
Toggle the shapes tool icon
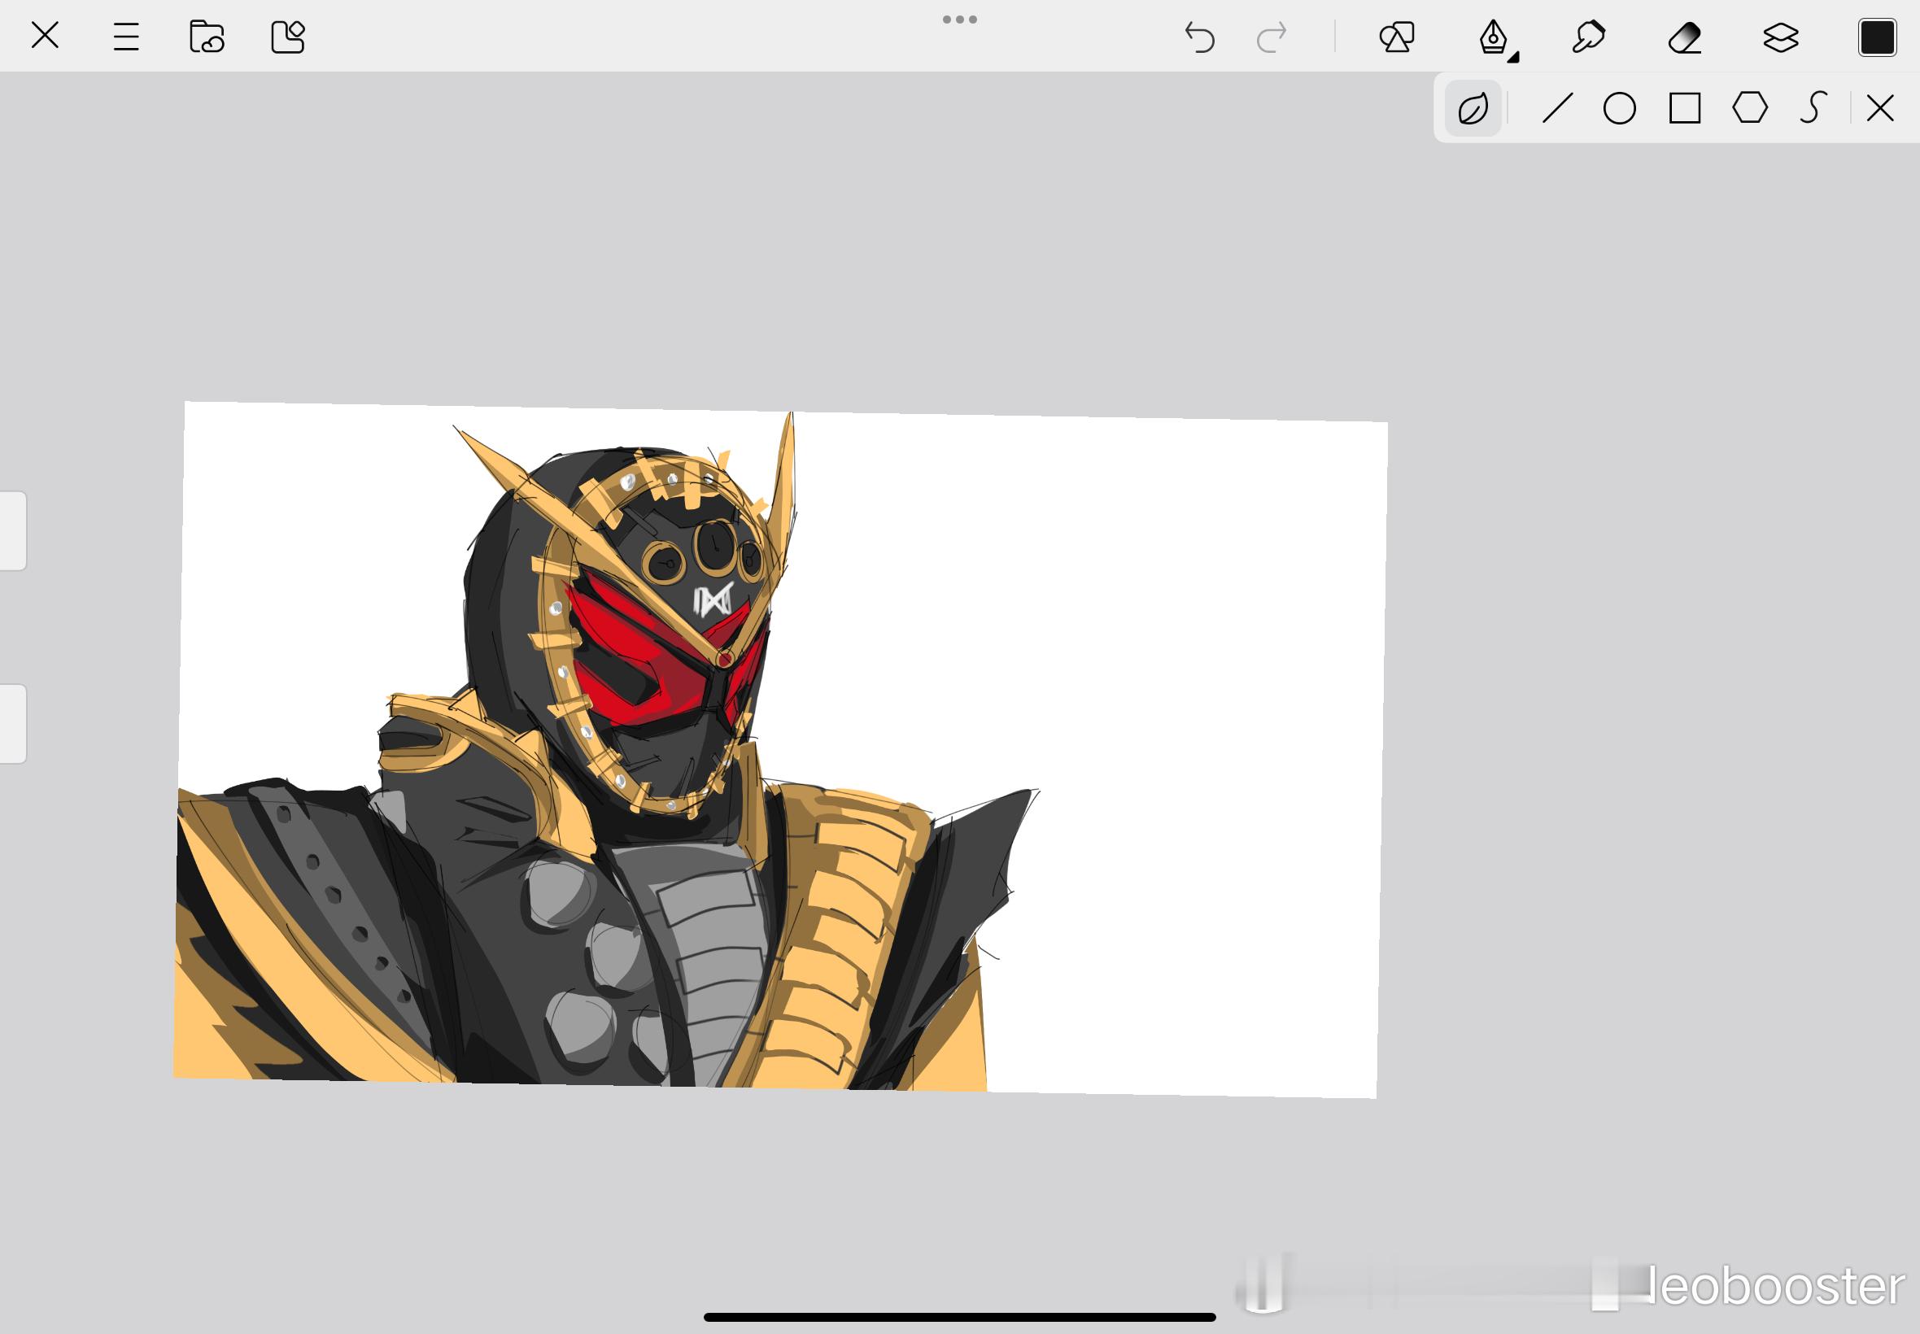point(1397,37)
